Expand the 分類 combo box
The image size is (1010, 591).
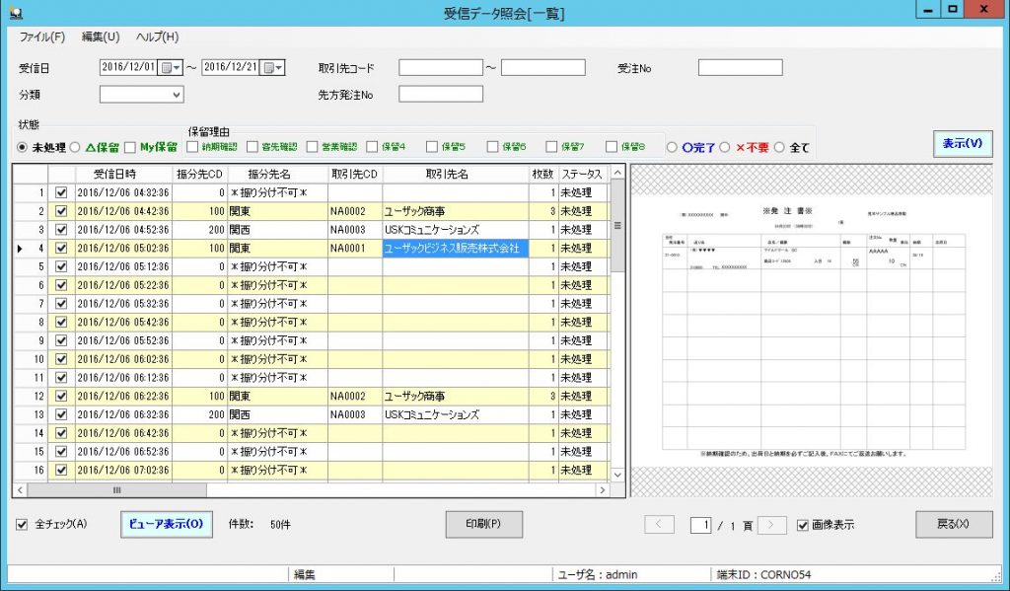coord(177,95)
